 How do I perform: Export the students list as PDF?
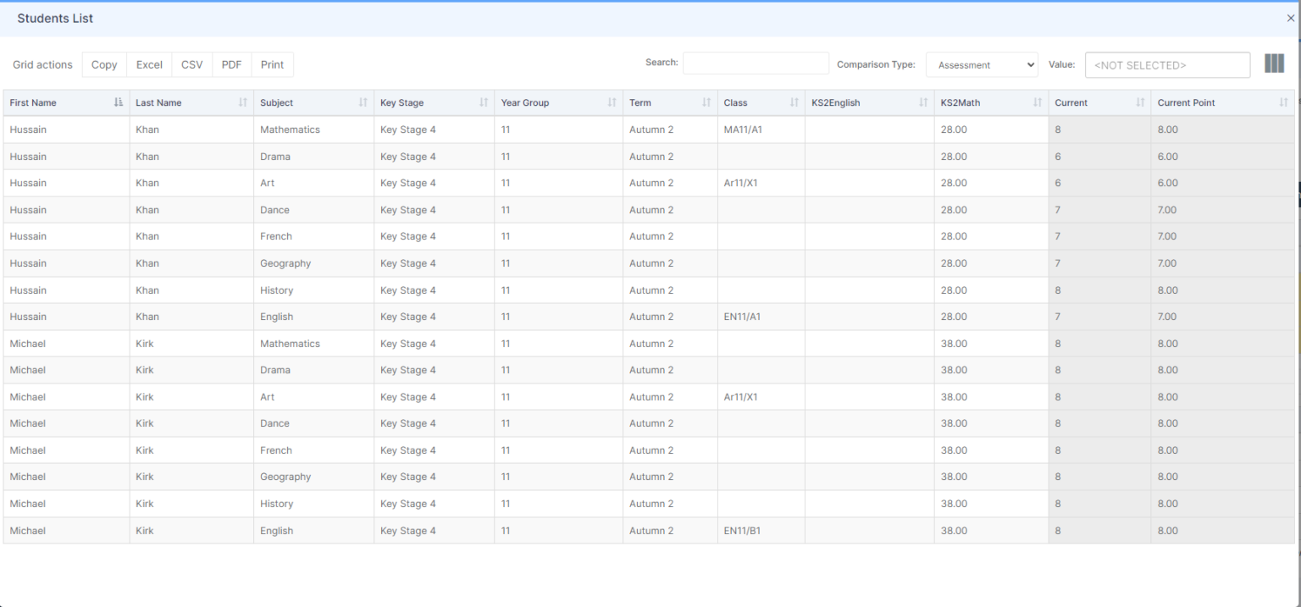coord(231,64)
